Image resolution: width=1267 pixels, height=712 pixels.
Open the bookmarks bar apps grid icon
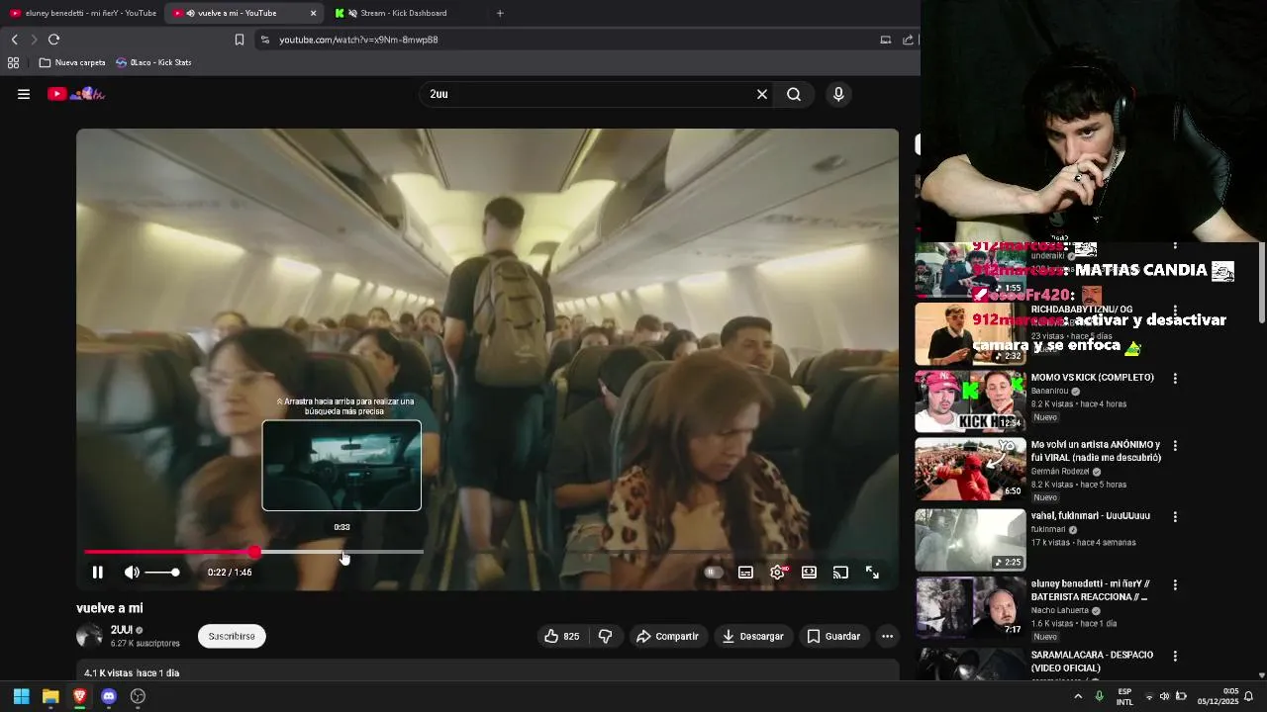[x=13, y=62]
